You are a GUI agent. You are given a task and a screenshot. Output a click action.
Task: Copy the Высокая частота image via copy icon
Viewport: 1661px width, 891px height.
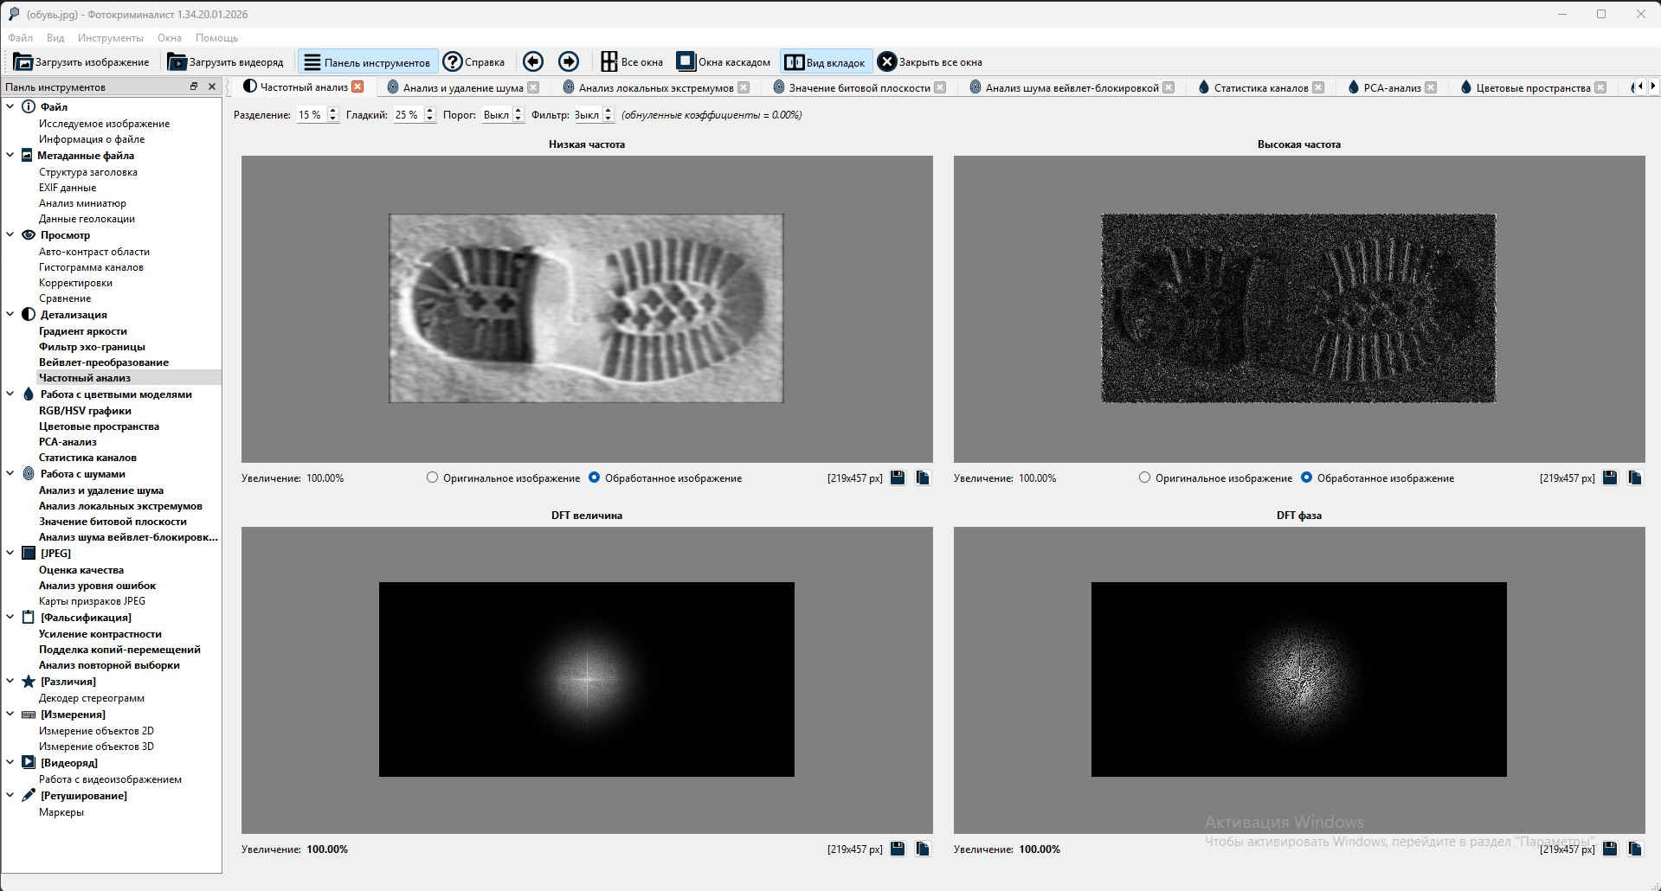1634,478
